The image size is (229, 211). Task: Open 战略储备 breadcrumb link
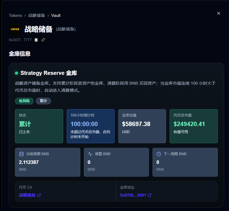click(36, 16)
